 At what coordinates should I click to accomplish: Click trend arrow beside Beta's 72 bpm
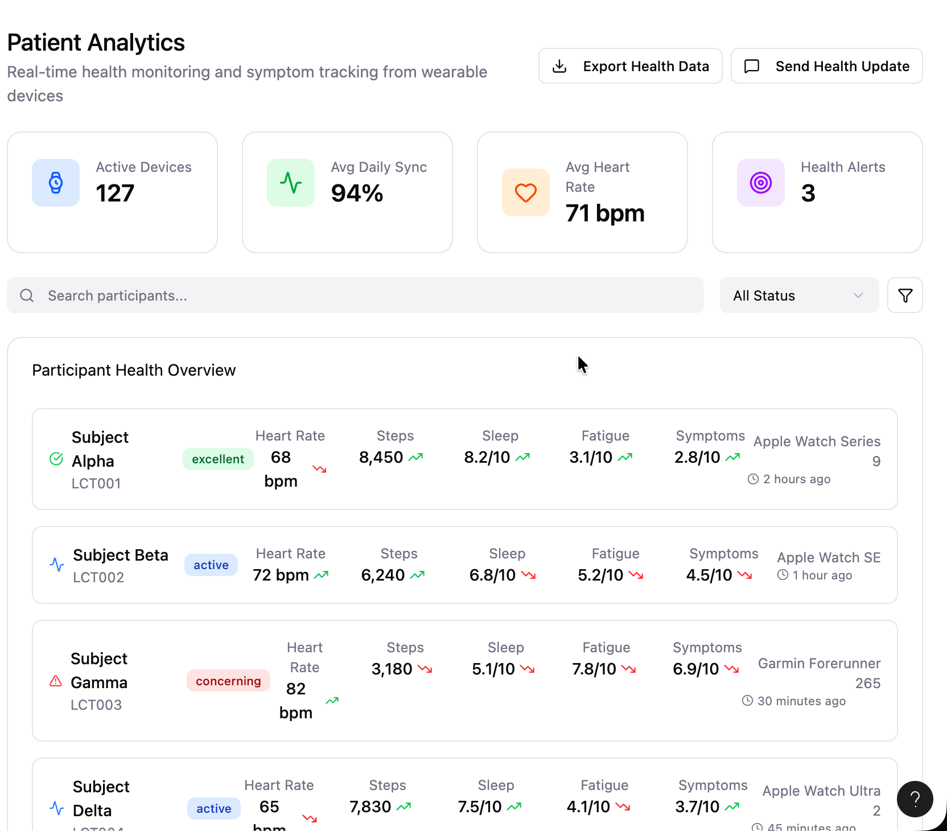pos(322,575)
